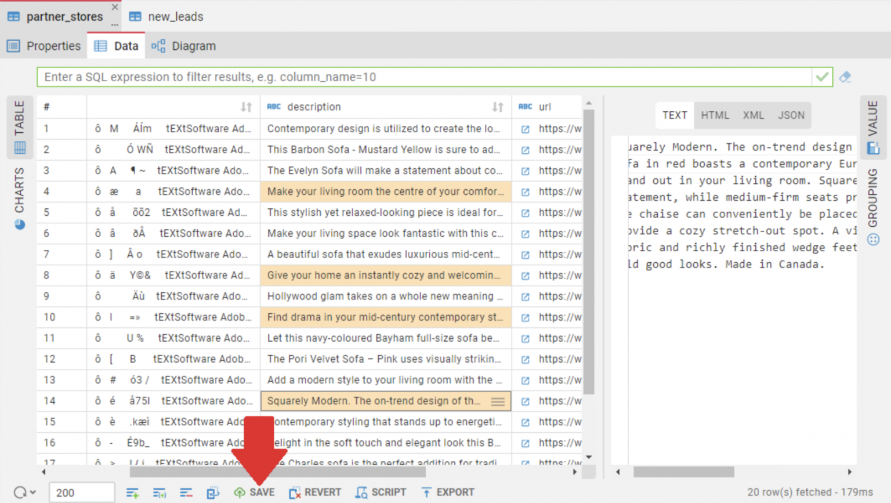Delete the current row using the red minus icon

pos(186,493)
